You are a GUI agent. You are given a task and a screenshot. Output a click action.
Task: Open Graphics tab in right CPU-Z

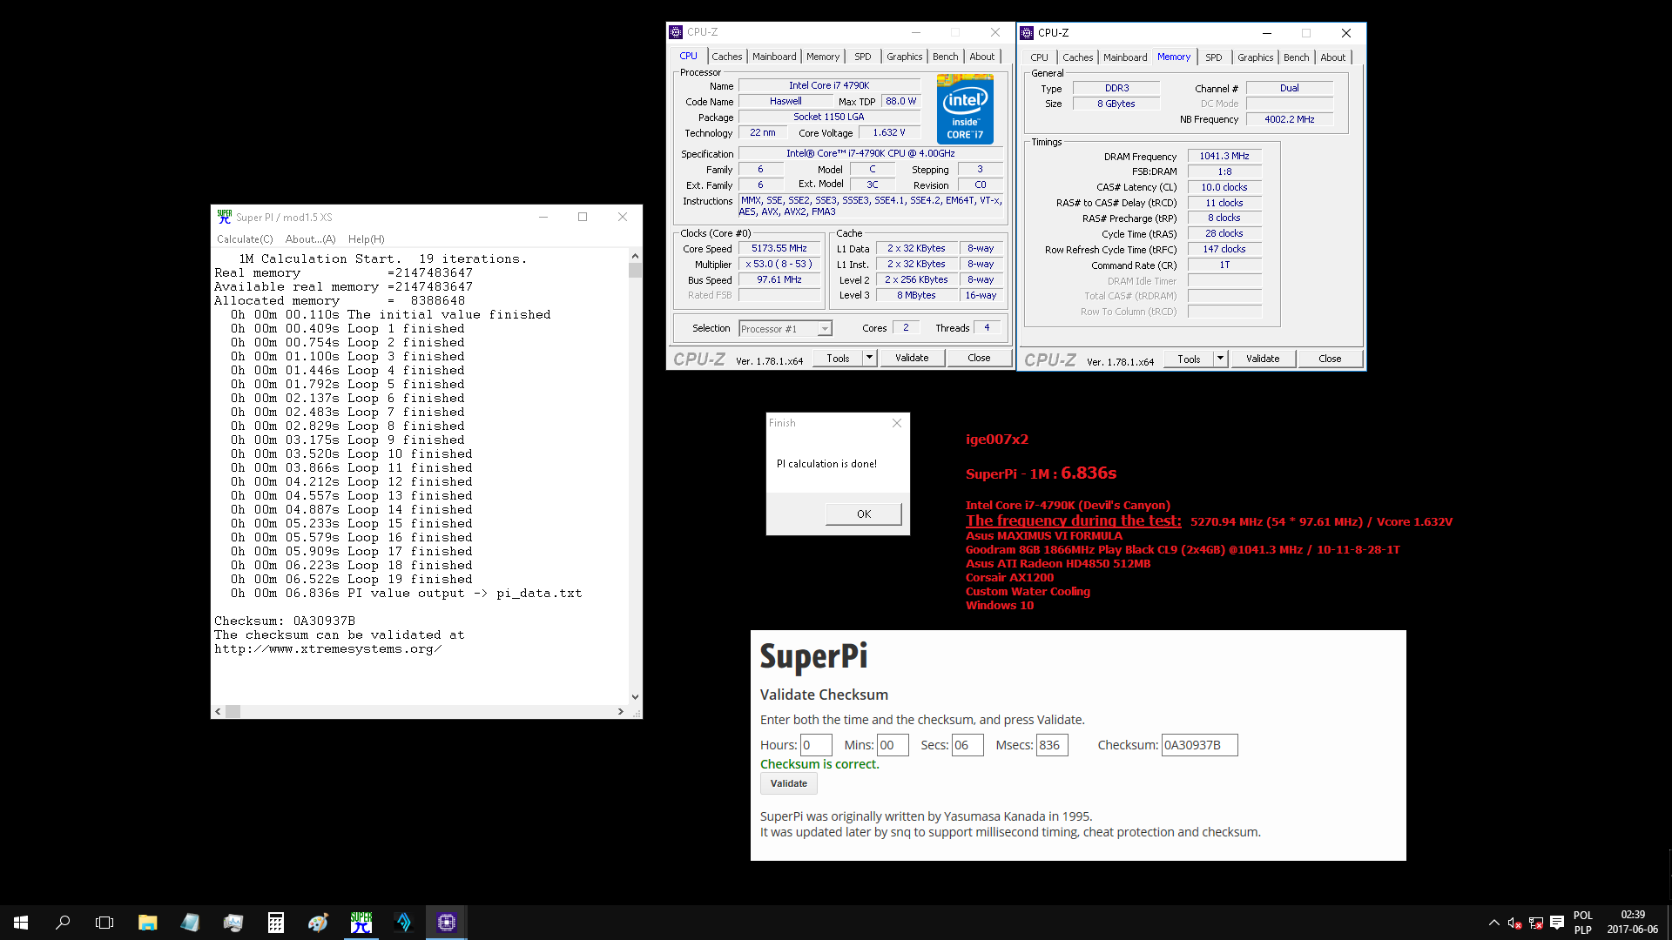1255,57
